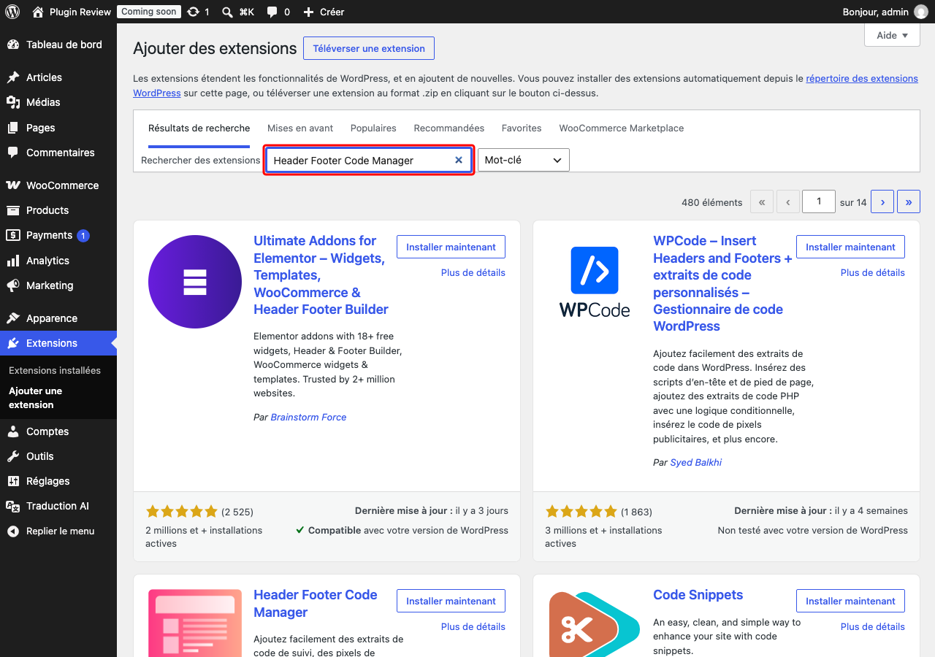
Task: Switch to the Populaires tab
Action: 373,128
